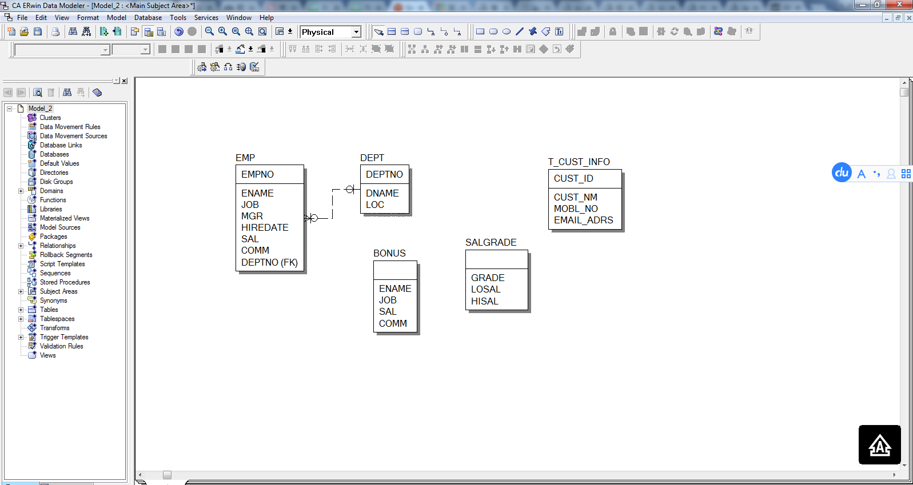
Task: Open the Database menu
Action: click(148, 18)
